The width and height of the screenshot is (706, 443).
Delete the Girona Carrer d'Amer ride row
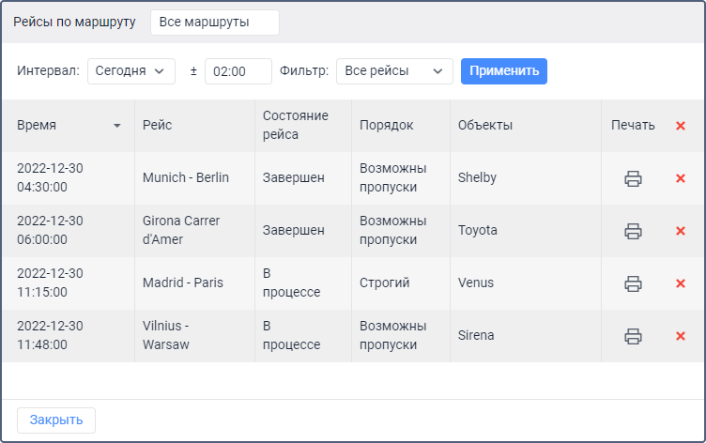[x=681, y=231]
